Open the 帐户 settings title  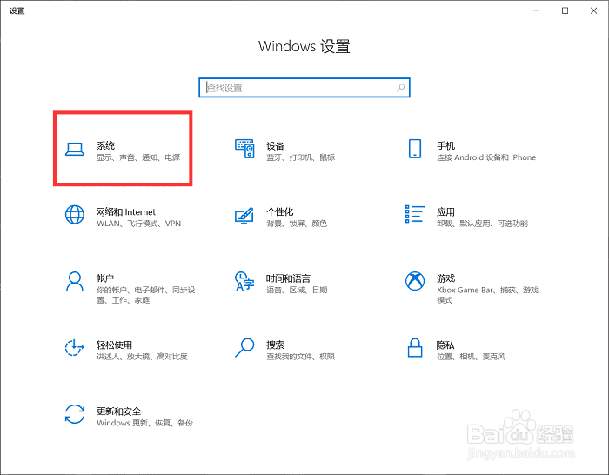(x=105, y=278)
